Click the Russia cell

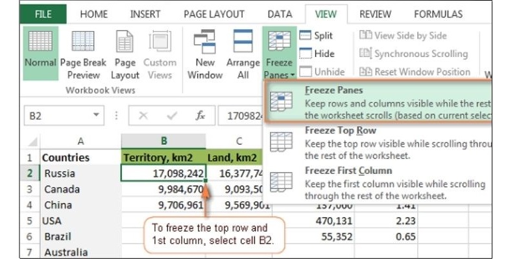[80, 173]
